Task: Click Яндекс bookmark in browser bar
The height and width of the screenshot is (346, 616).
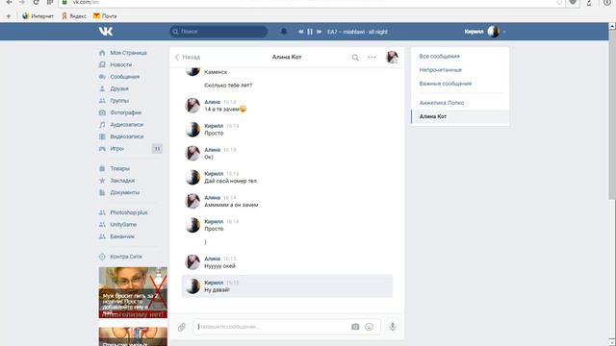Action: click(x=74, y=16)
